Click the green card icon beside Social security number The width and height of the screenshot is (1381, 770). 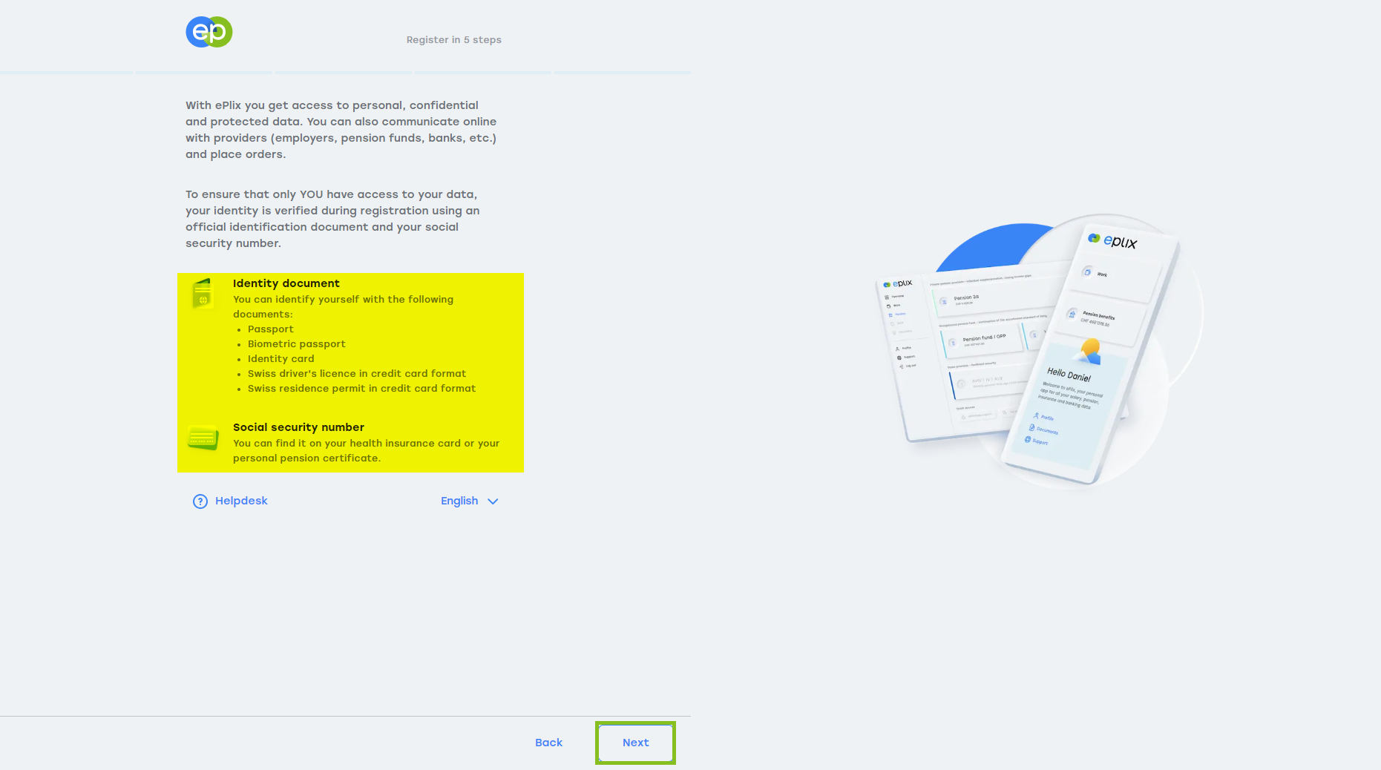point(201,437)
